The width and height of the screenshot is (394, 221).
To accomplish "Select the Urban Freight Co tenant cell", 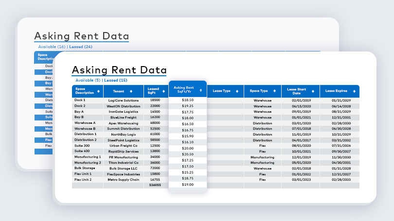I will (x=124, y=146).
